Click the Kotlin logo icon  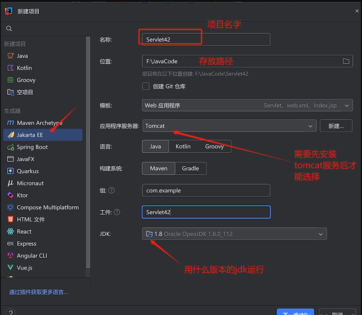tap(11, 68)
